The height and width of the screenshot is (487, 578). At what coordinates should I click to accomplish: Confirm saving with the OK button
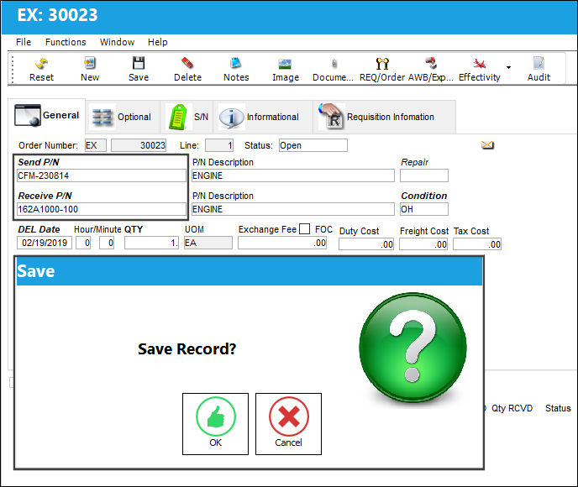click(215, 424)
